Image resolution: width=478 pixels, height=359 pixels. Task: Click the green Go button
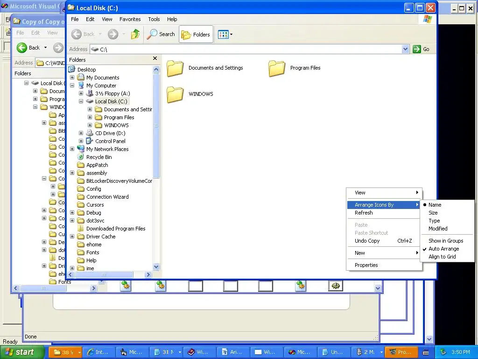(421, 49)
